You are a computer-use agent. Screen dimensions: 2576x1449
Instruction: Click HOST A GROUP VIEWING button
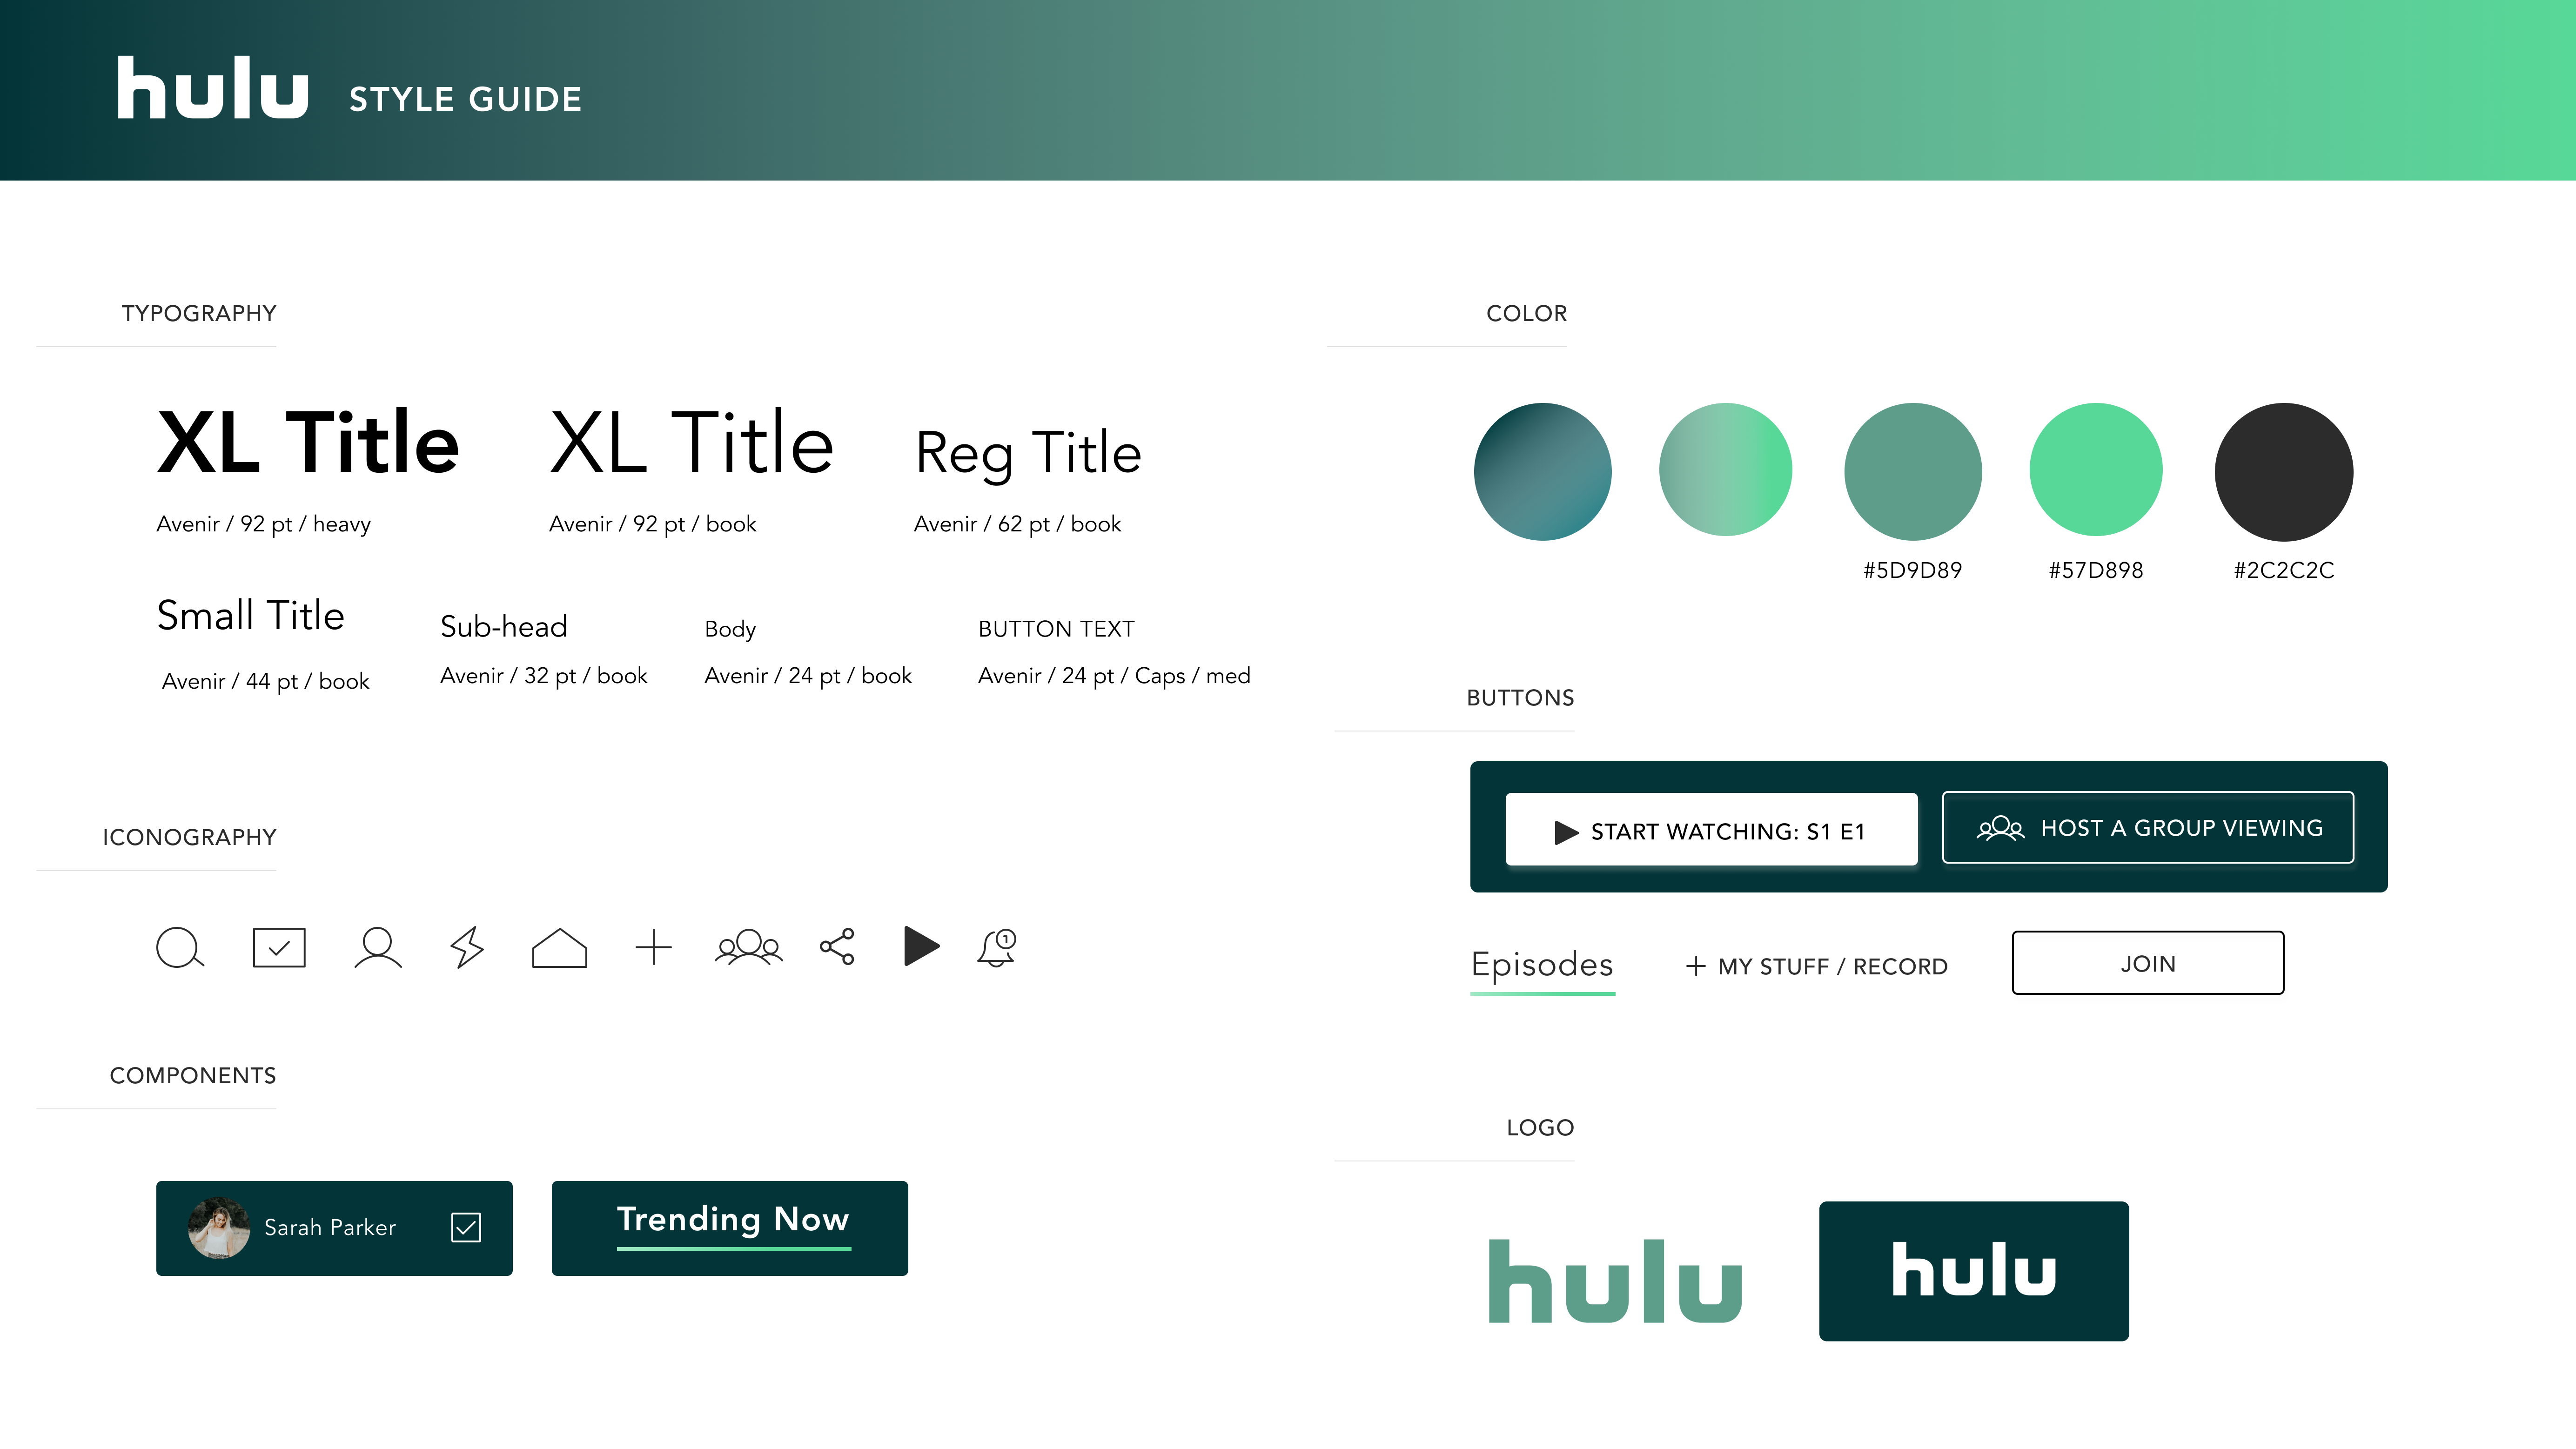(2148, 827)
